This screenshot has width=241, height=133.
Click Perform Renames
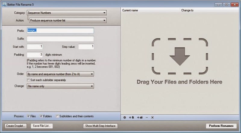tap(221, 126)
